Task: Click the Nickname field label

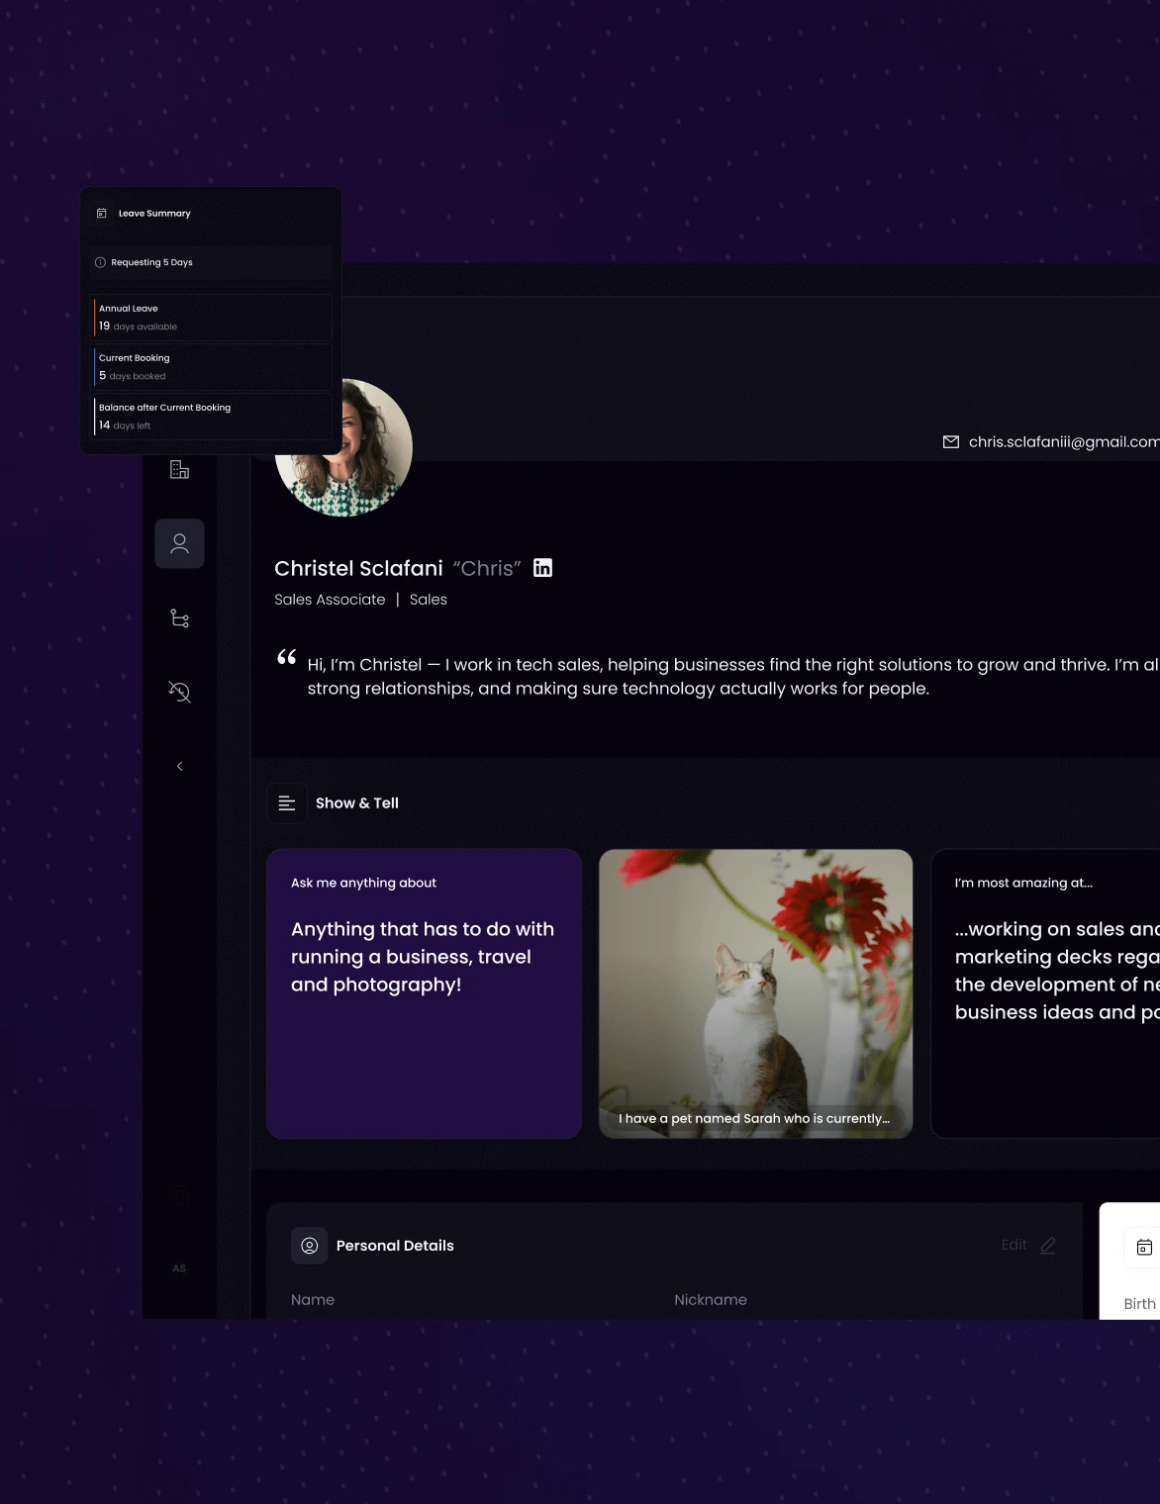Action: coord(711,1300)
